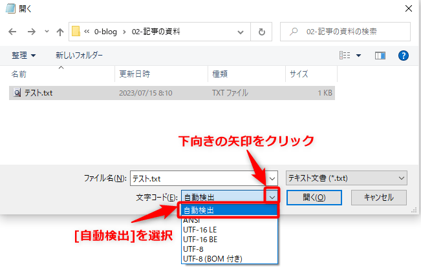This screenshot has width=421, height=268.
Task: Choose UTF-8 from the encoding list
Action: coord(194,248)
